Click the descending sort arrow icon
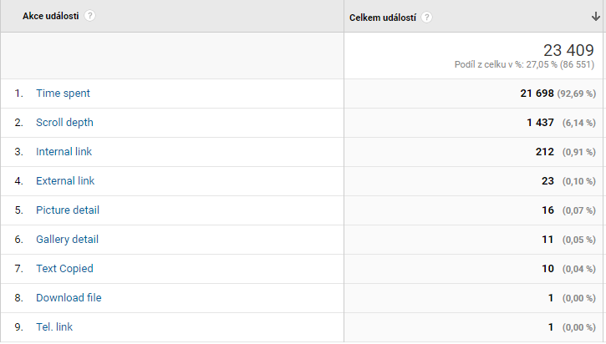The width and height of the screenshot is (606, 344). click(x=596, y=17)
